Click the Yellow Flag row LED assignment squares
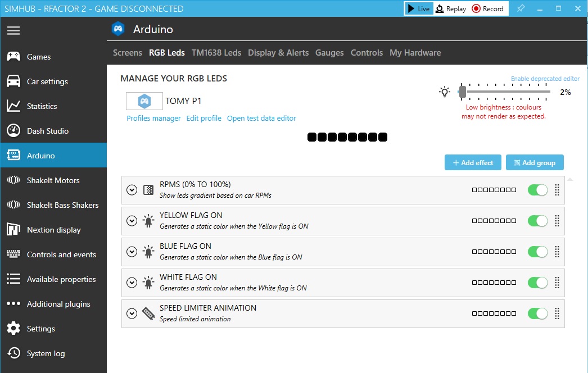Viewport: 588px width, 373px height. coord(494,221)
